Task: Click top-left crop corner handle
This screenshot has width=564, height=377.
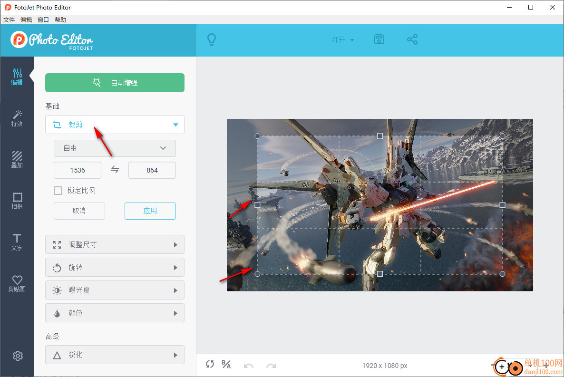Action: (257, 136)
